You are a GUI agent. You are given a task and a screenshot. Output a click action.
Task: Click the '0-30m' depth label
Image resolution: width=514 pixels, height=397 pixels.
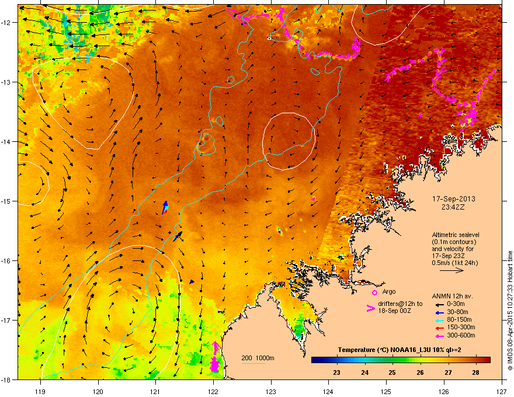coord(456,304)
